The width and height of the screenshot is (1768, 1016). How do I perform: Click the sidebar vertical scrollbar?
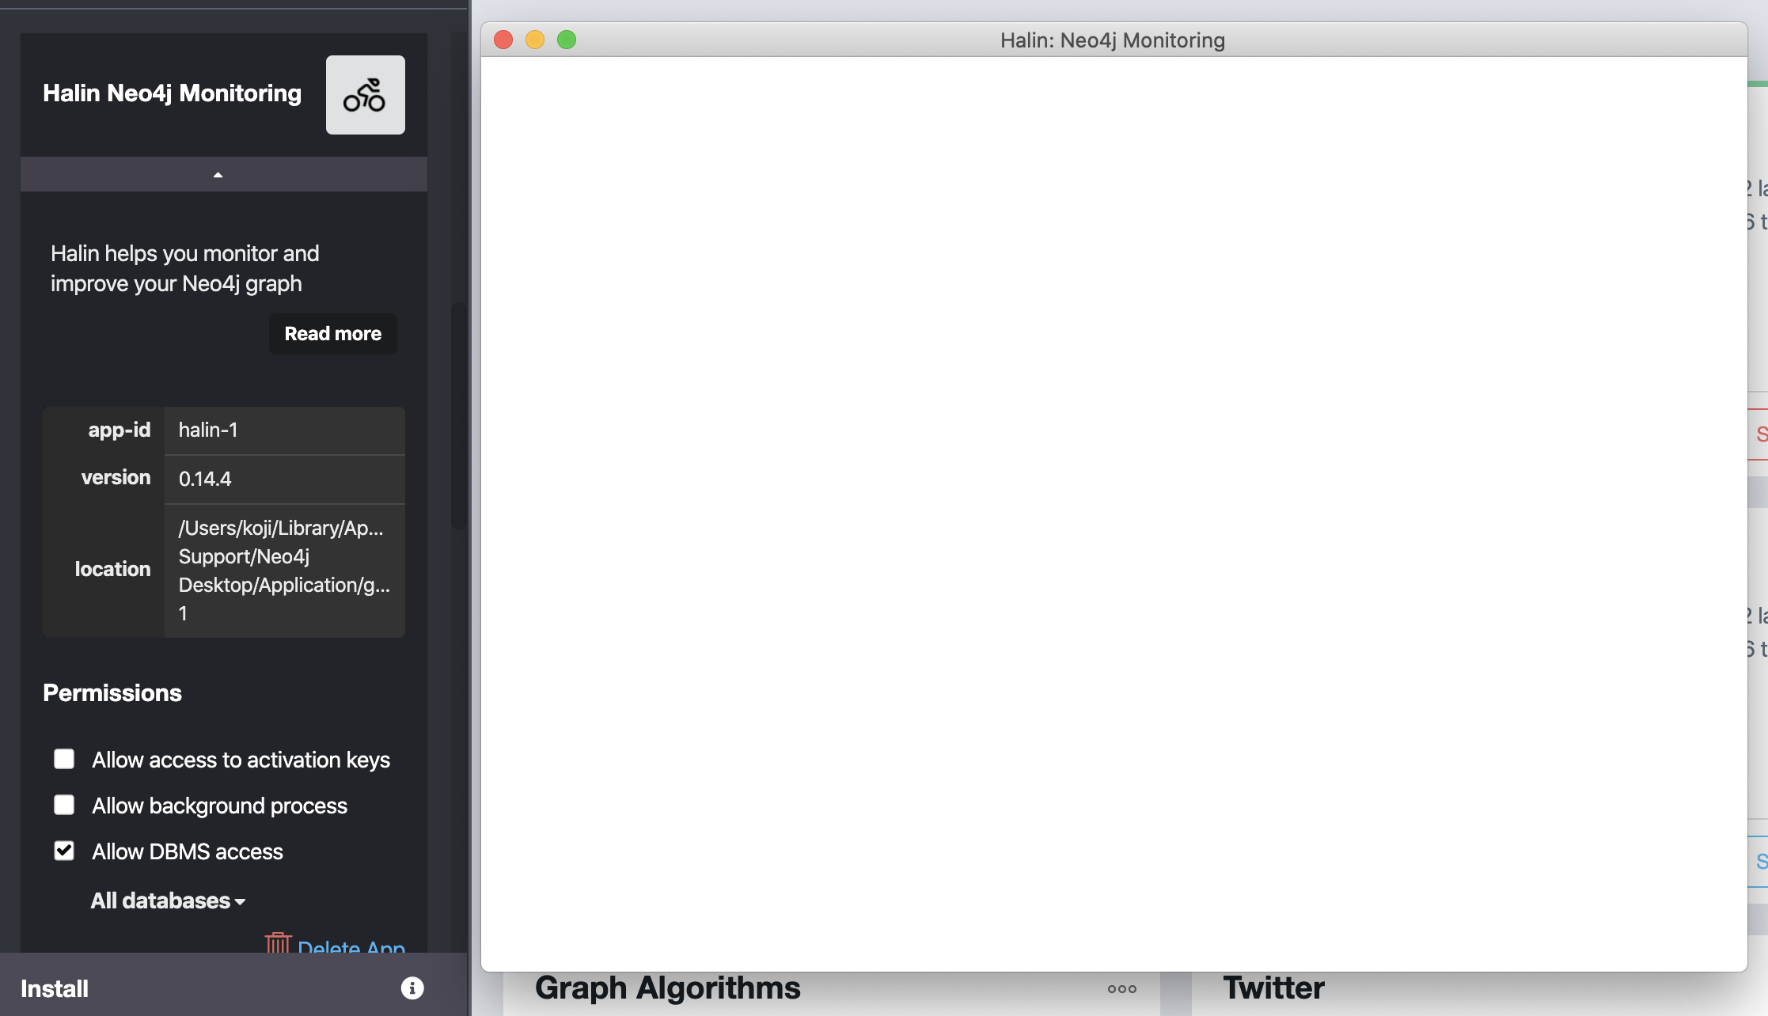tap(458, 415)
